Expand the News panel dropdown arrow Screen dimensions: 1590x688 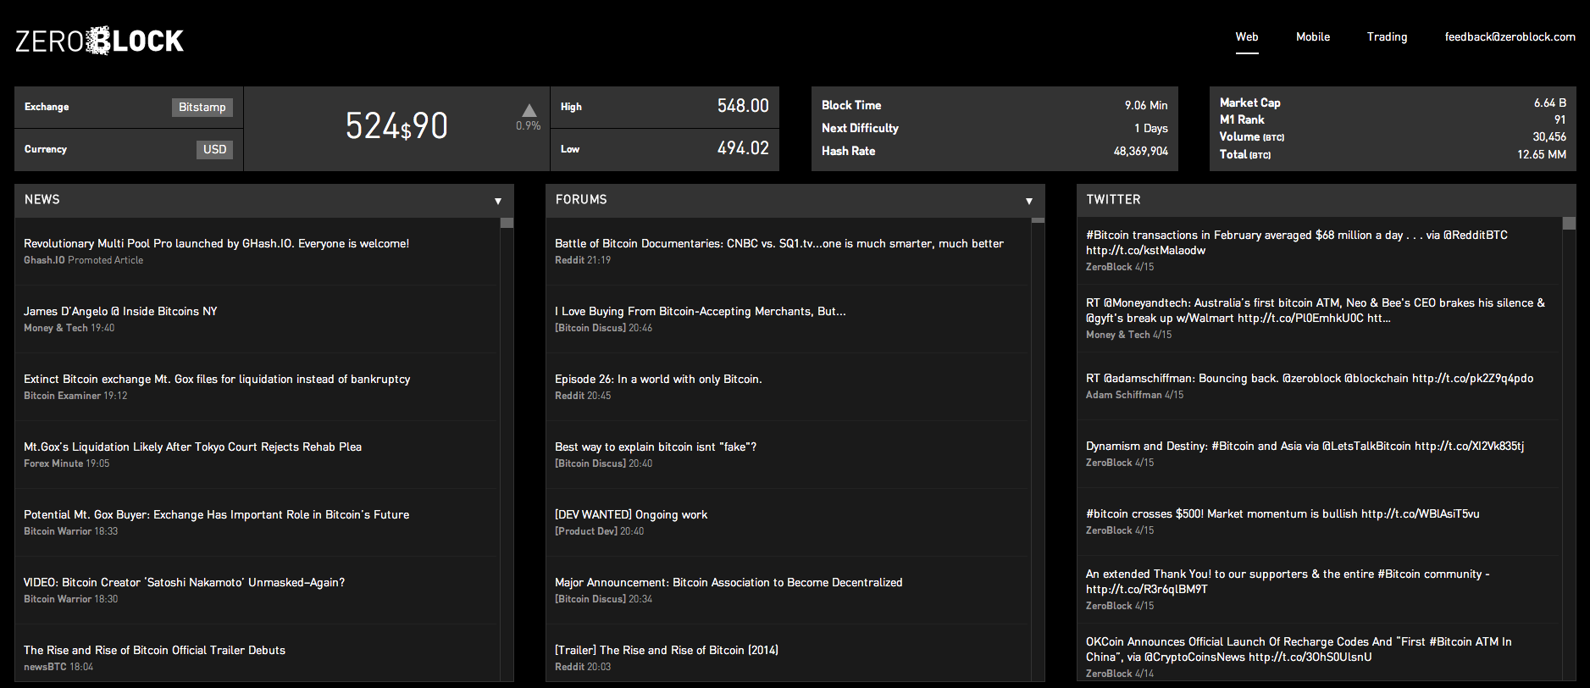point(498,201)
